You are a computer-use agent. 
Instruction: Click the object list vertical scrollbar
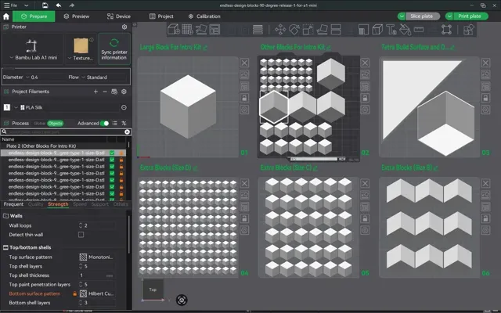[129, 145]
